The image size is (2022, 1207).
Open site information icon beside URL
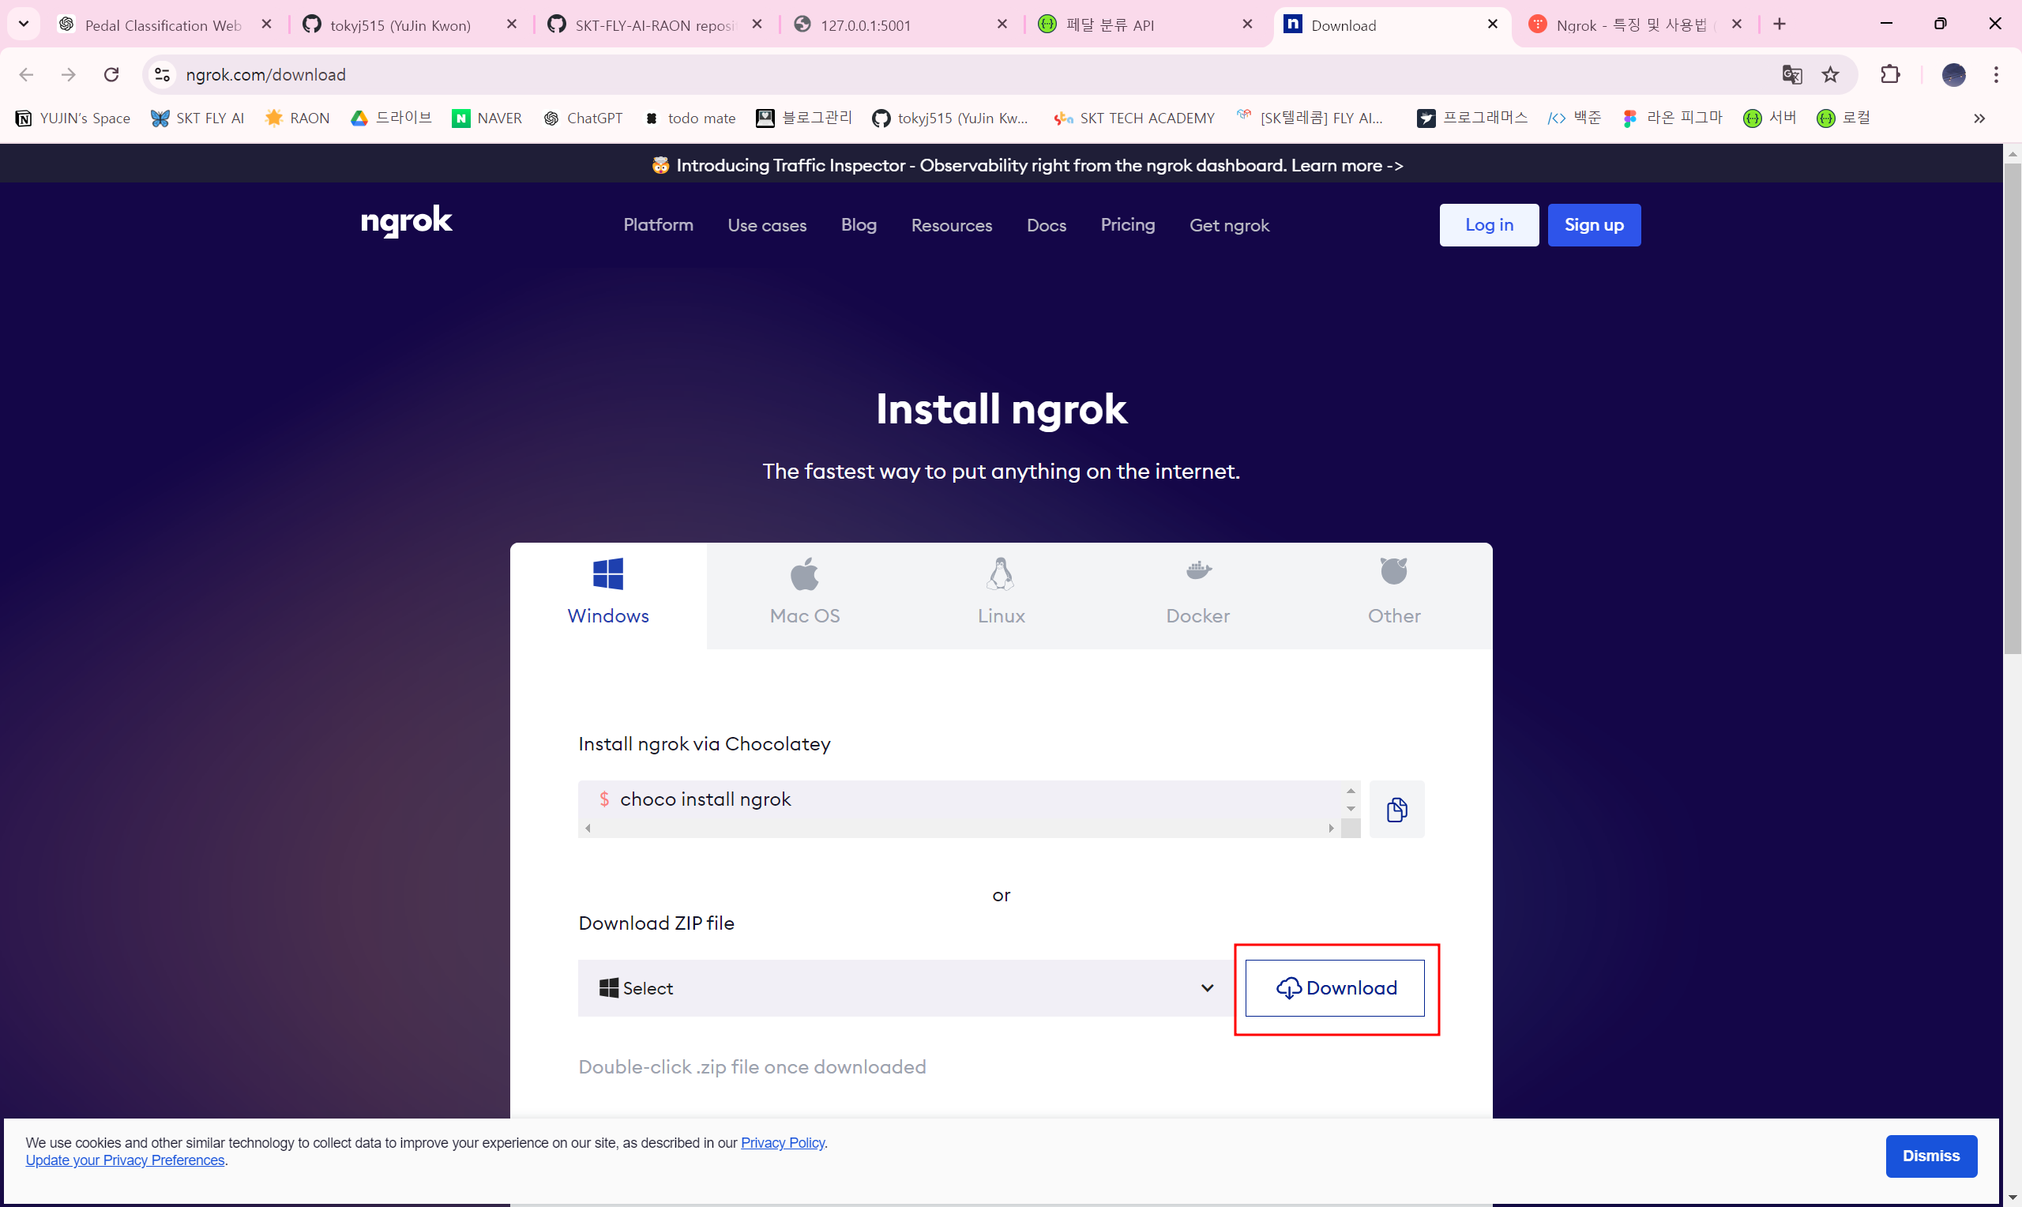[x=163, y=75]
